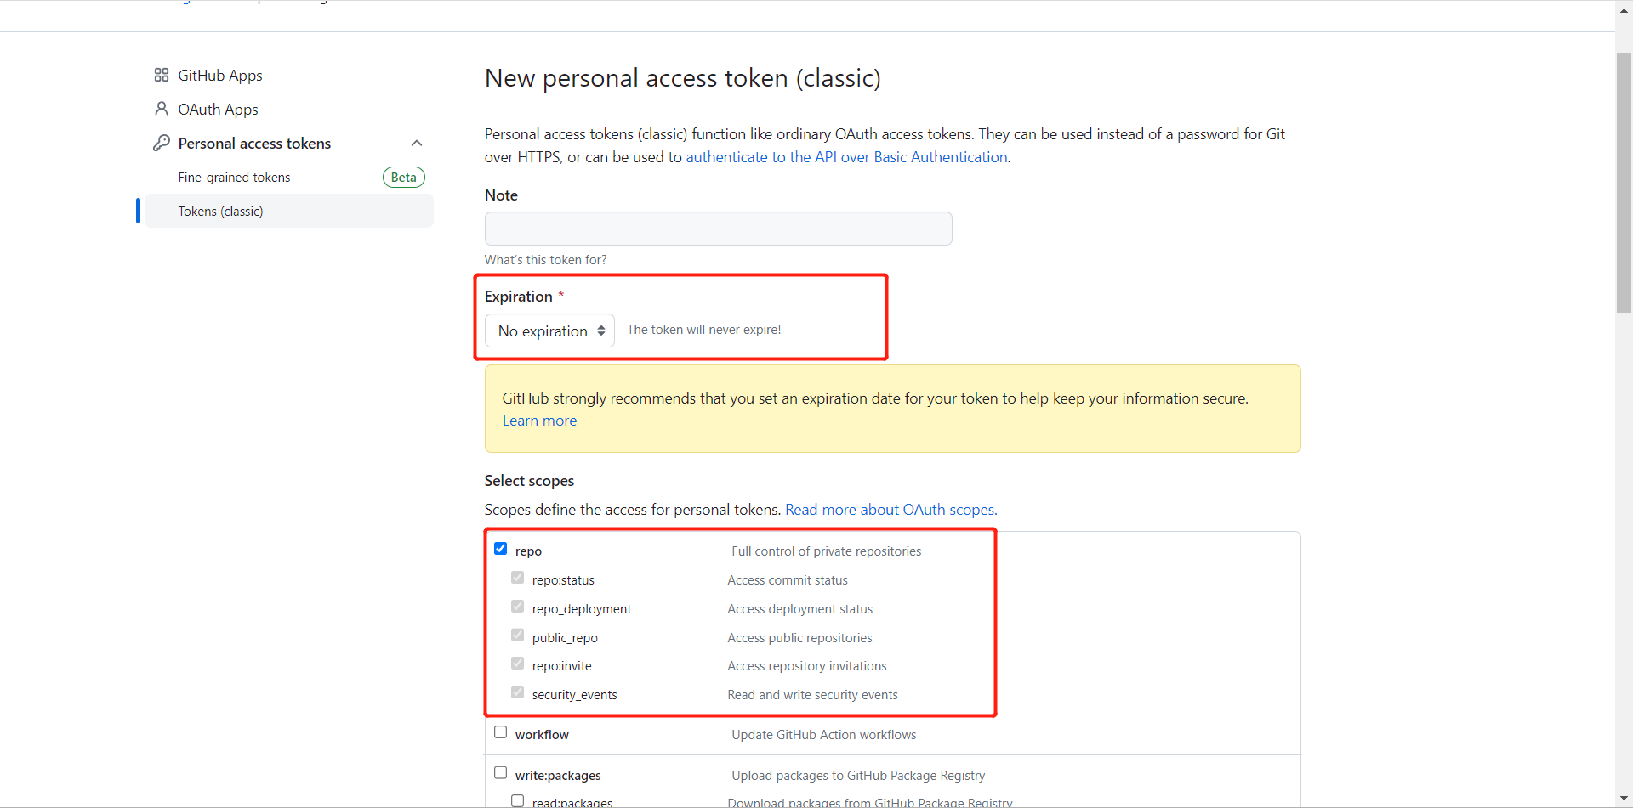The height and width of the screenshot is (808, 1633).
Task: Click into the Note input field
Action: (718, 229)
